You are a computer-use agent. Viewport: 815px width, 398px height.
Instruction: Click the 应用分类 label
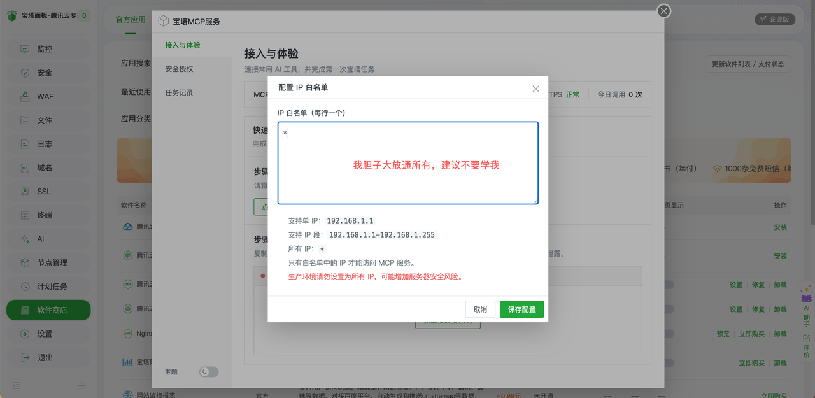tap(136, 118)
